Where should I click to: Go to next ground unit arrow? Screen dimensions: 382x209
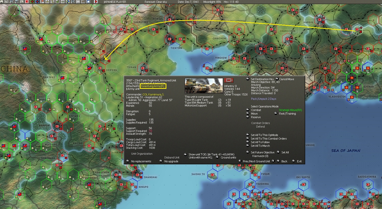pyautogui.click(x=273, y=161)
